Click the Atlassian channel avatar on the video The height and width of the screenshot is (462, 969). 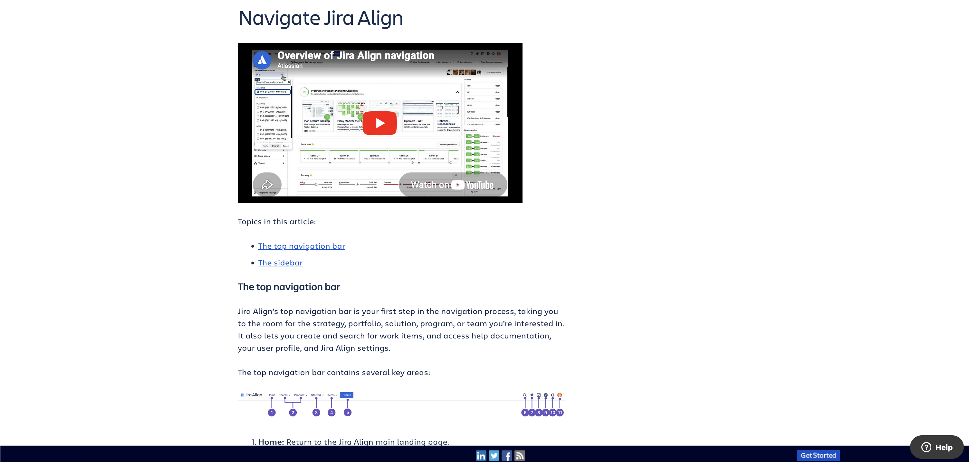click(x=262, y=60)
